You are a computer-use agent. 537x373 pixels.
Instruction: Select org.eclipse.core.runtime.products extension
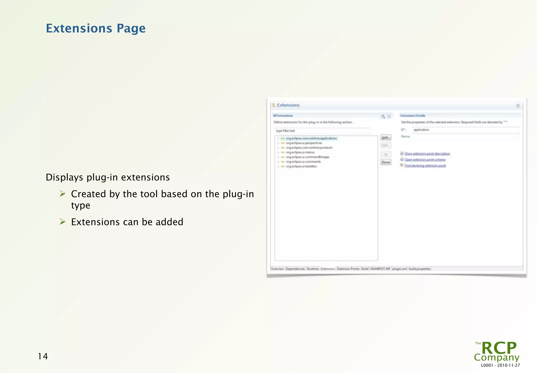[309, 148]
